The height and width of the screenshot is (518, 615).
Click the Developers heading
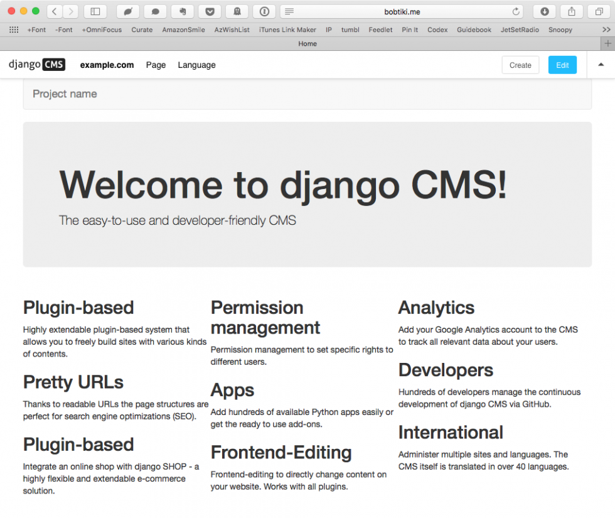446,370
